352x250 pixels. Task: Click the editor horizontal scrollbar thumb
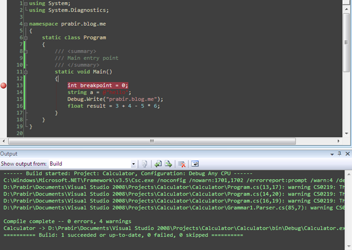152,141
